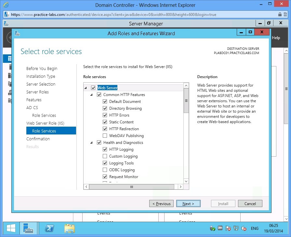This screenshot has width=291, height=237.
Task: Enable the WebDAV Publishing role service
Action: pyautogui.click(x=105, y=135)
